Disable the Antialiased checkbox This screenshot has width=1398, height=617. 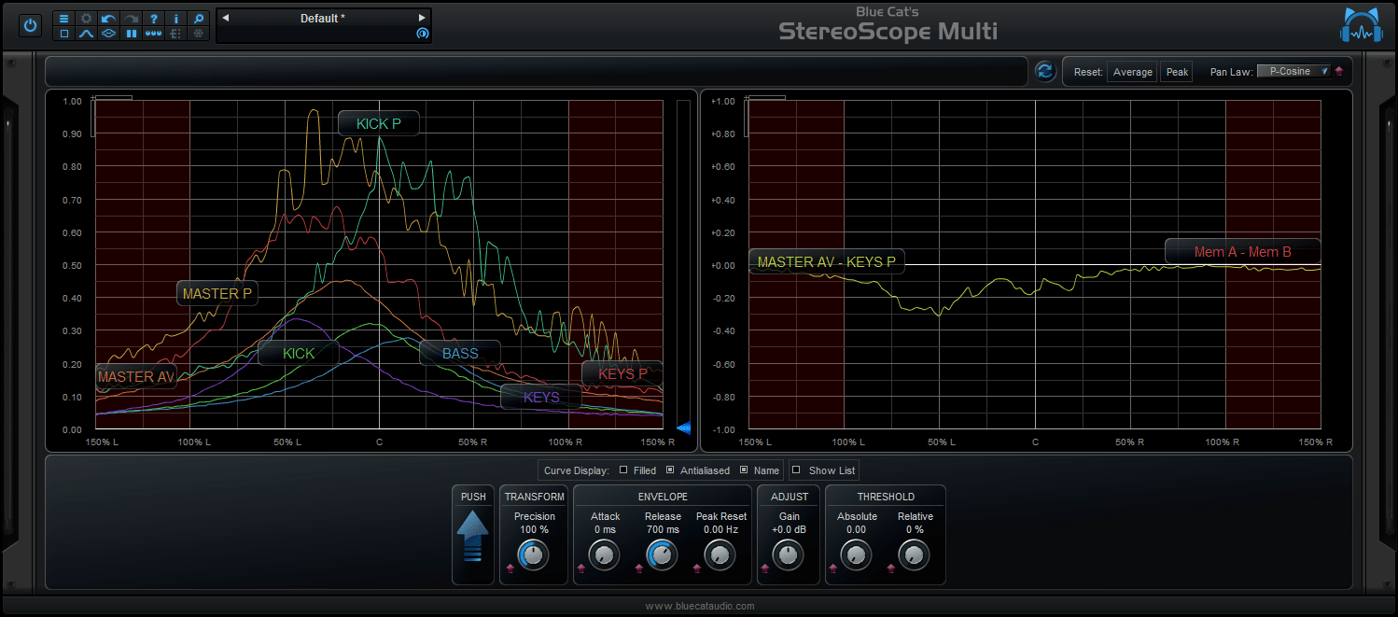pyautogui.click(x=670, y=470)
